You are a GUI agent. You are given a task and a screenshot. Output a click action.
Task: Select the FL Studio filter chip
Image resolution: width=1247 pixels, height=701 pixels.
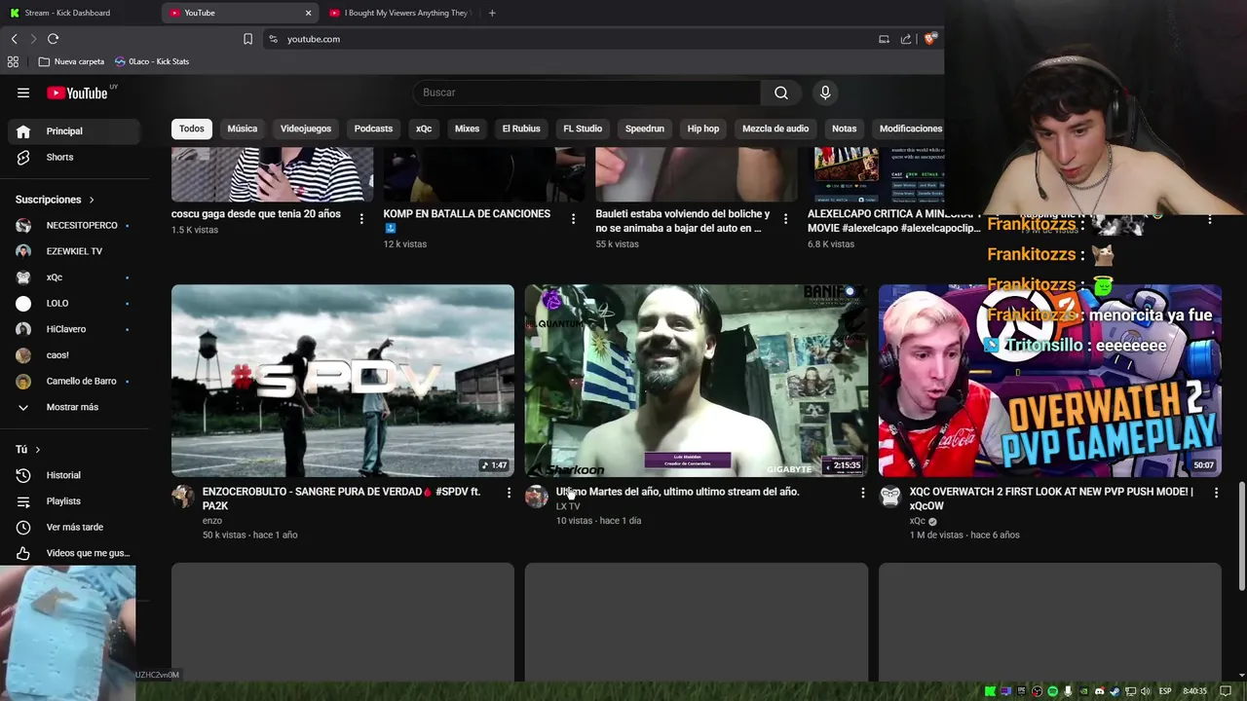pyautogui.click(x=583, y=129)
